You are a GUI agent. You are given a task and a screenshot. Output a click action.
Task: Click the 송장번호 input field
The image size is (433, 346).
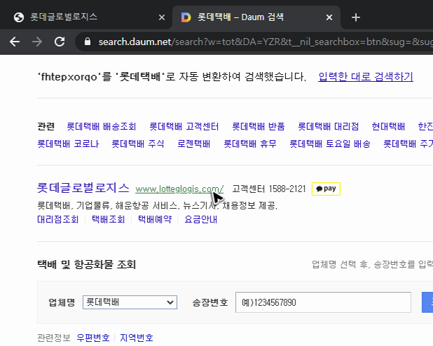click(323, 302)
